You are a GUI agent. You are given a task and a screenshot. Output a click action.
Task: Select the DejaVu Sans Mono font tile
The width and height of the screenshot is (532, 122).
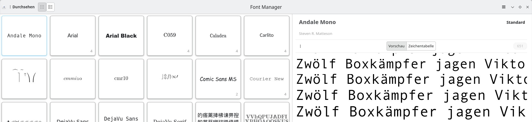click(121, 112)
